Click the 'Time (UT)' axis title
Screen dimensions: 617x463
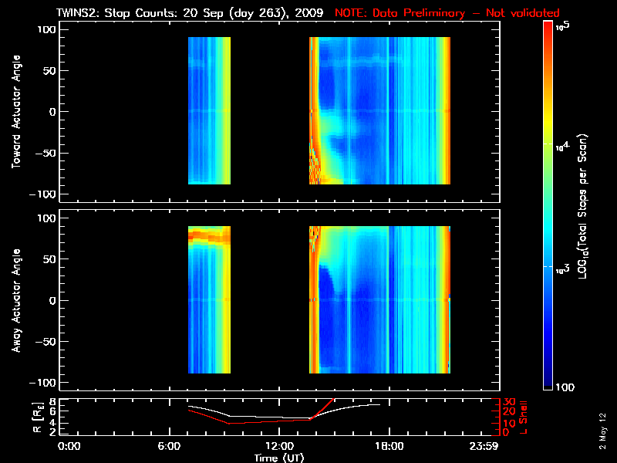pyautogui.click(x=279, y=458)
